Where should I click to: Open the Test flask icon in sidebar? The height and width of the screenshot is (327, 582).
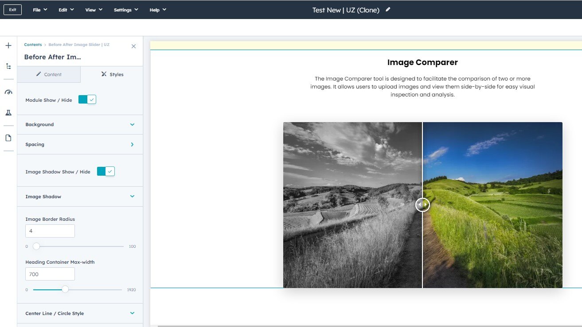tap(8, 113)
